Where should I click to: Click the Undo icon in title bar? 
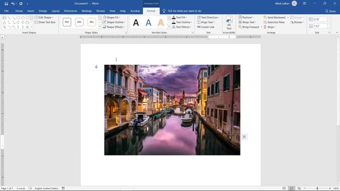tap(13, 4)
